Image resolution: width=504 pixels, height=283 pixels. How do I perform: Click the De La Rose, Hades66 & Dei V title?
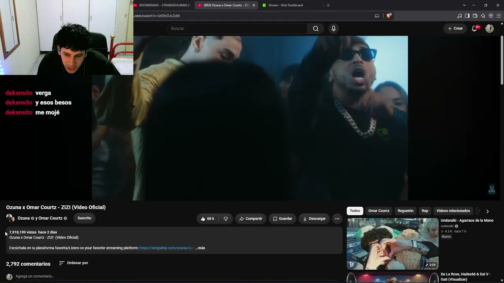click(x=465, y=277)
